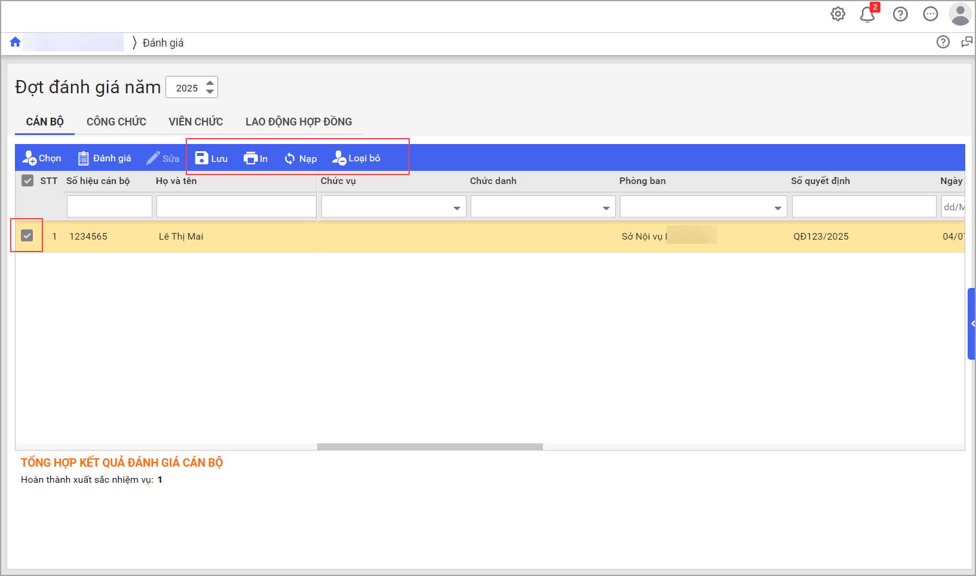This screenshot has width=976, height=576.
Task: Toggle the select-all header checkbox
Action: tap(27, 180)
